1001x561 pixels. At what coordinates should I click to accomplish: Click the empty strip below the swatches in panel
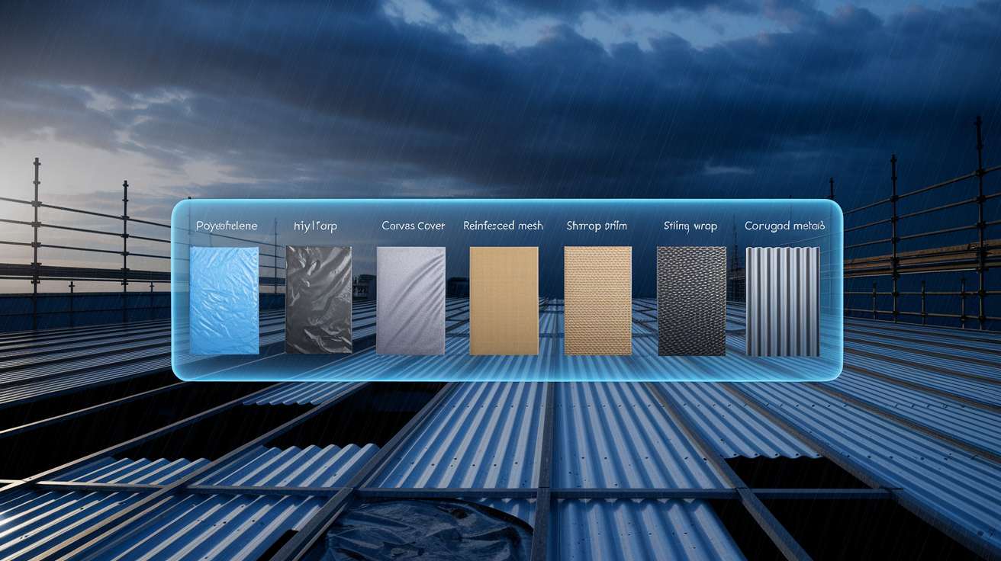click(x=507, y=367)
